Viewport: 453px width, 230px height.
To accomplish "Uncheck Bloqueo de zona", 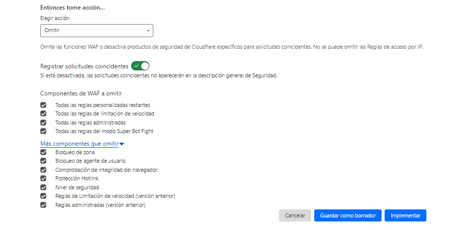I will 43,152.
